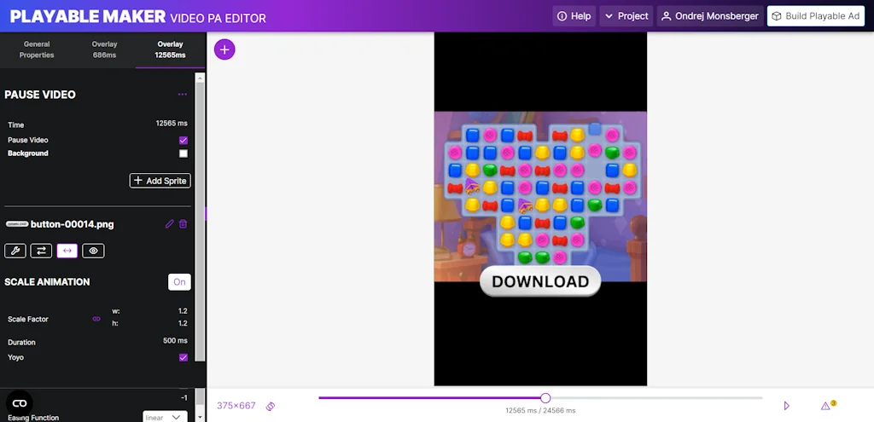Click the video timeline track
This screenshot has width=874, height=422.
pos(540,397)
